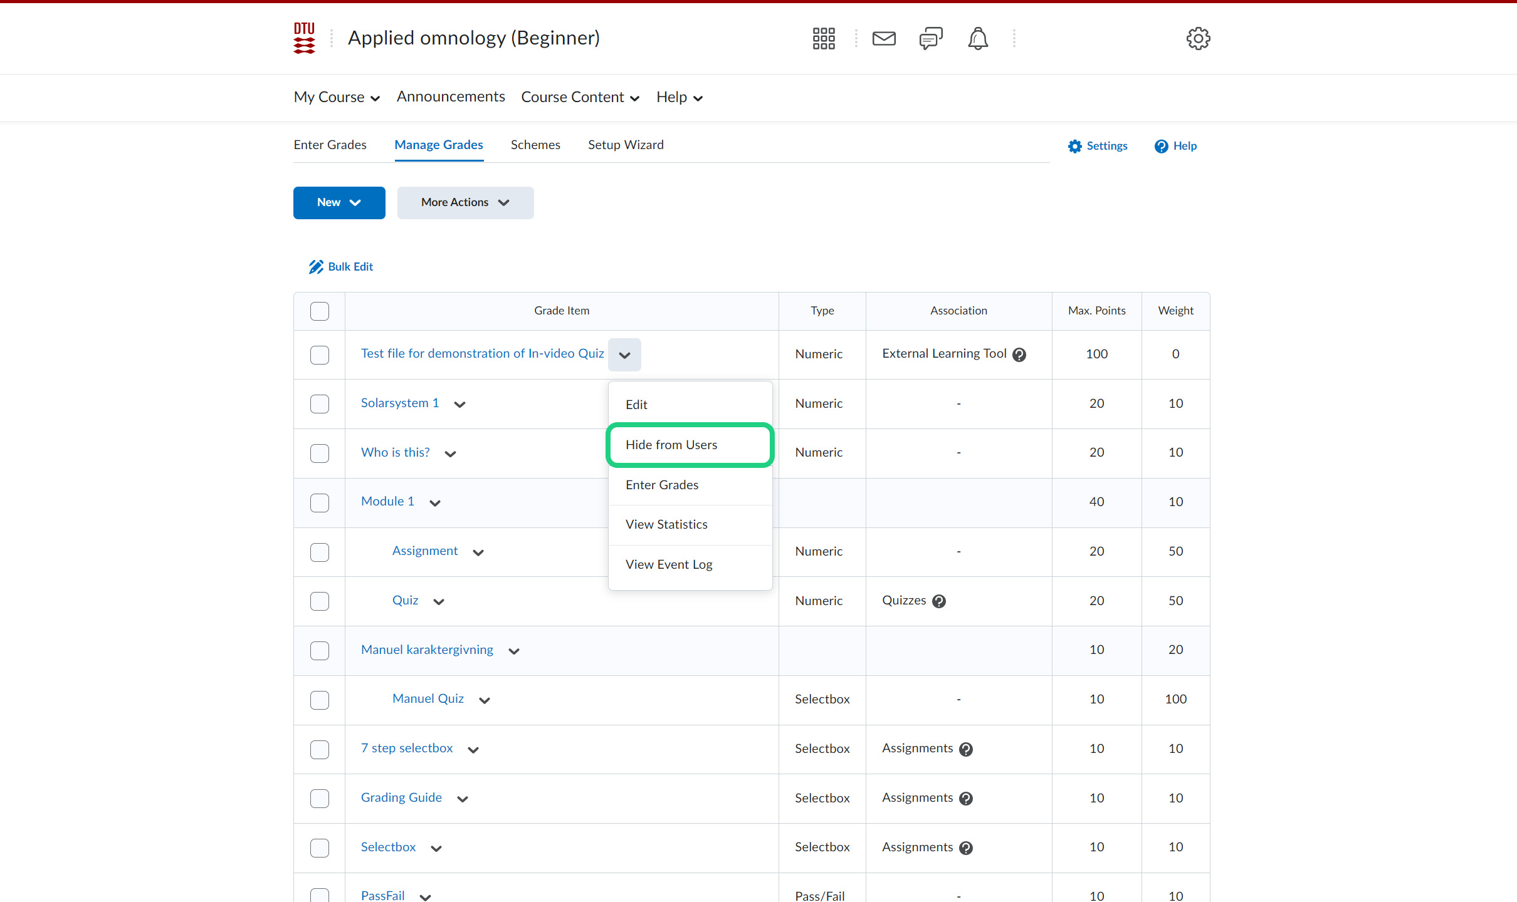Open the Settings link with gear

coord(1098,146)
